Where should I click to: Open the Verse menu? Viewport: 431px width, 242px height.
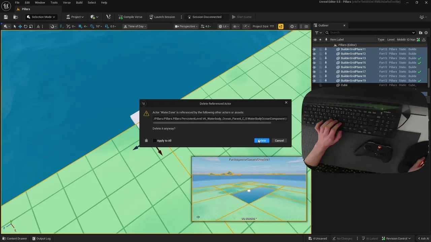[67, 3]
